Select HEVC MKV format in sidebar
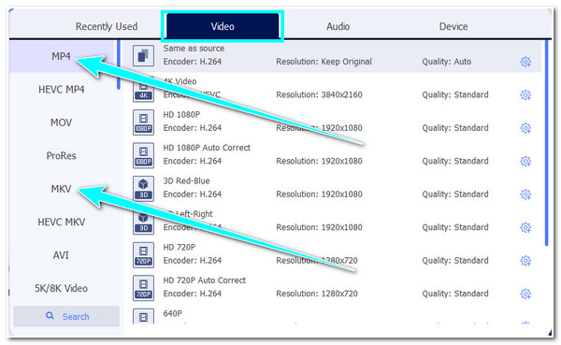 pos(61,223)
